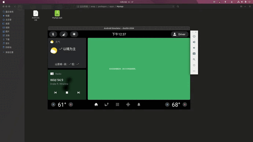Decrease the 61° driver temperature
Viewport: 253px width, 142px height.
pyautogui.click(x=53, y=105)
